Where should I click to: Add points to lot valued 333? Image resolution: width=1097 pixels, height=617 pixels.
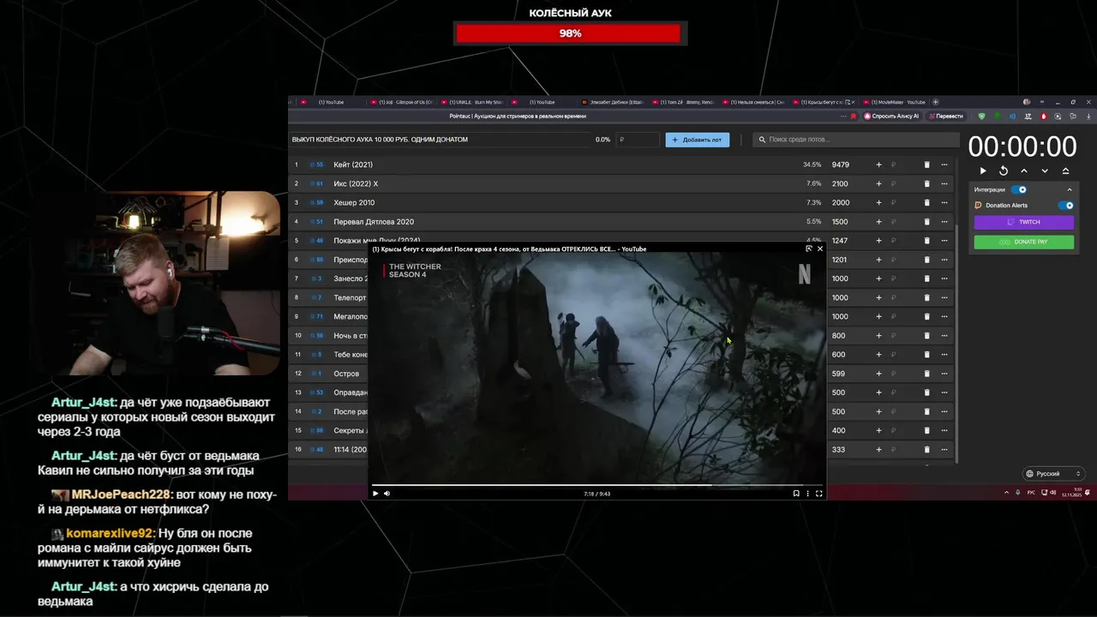coord(878,450)
